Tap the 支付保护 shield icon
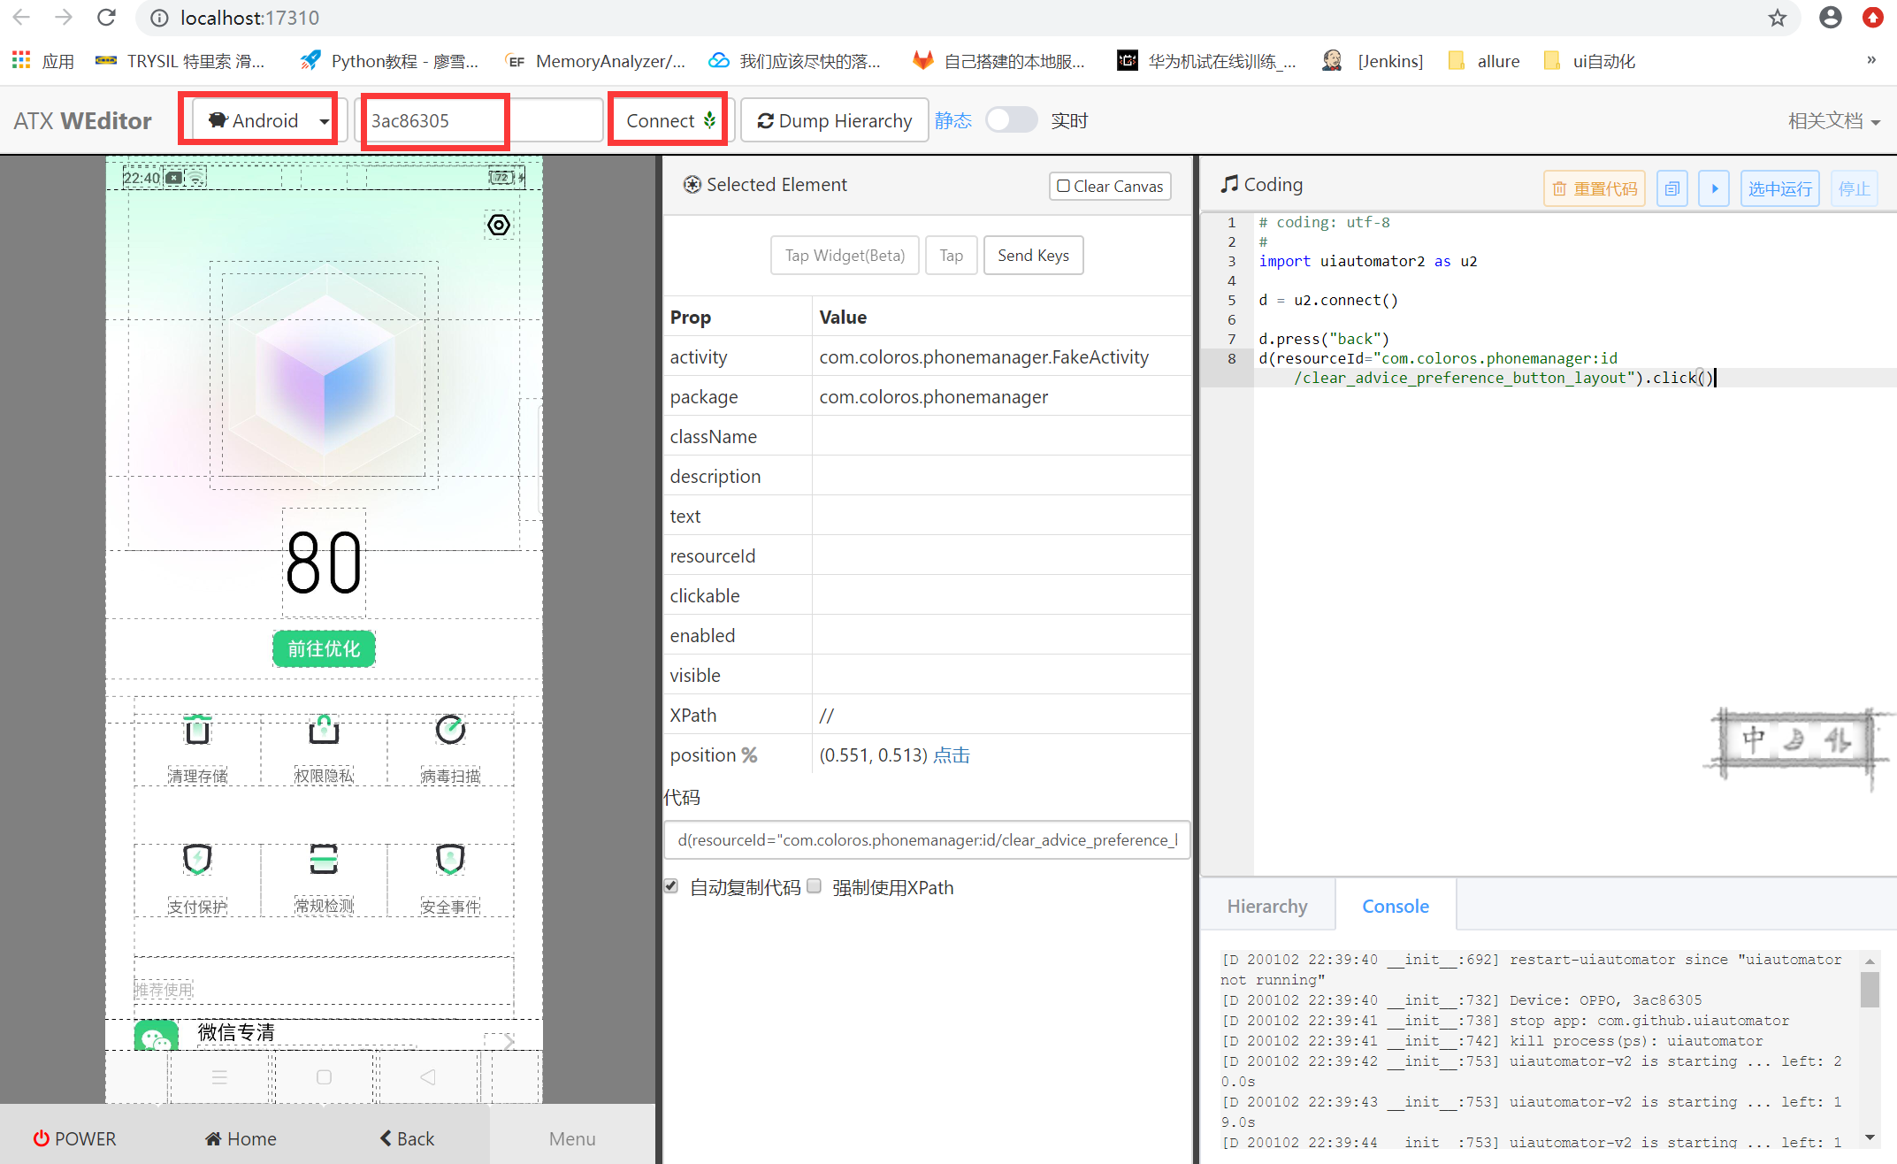1897x1164 pixels. pyautogui.click(x=197, y=859)
